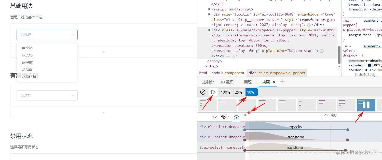Expand the el-tooltip div node

pos(210,14)
